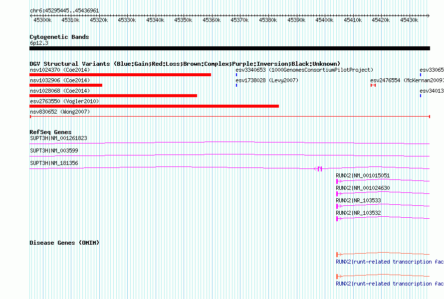Select the thin red line for nsv830652
The width and height of the screenshot is (444, 299).
tap(229, 117)
